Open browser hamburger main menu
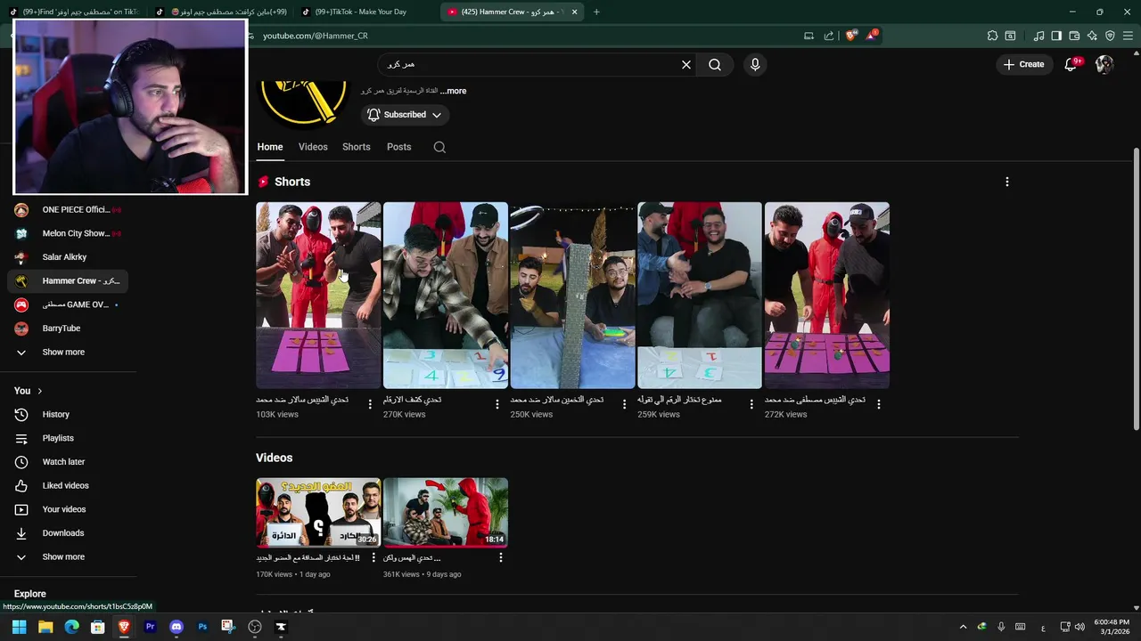 tap(1128, 36)
